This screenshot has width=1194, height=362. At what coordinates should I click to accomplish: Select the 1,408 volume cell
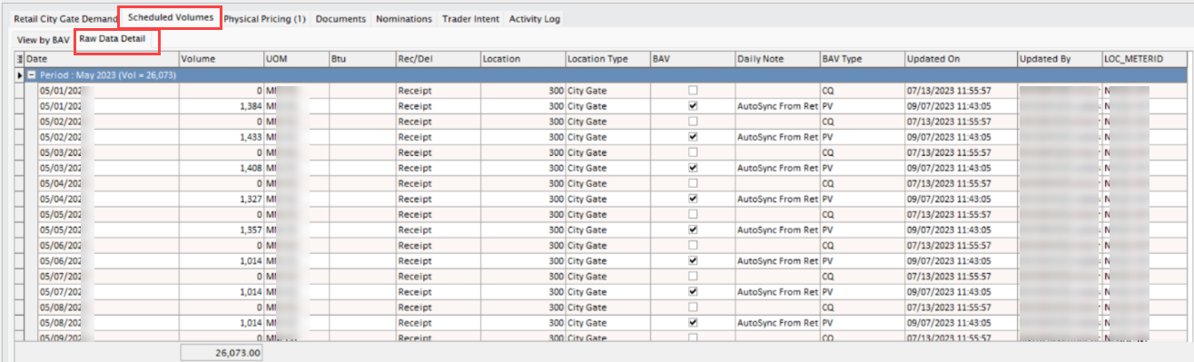point(222,168)
